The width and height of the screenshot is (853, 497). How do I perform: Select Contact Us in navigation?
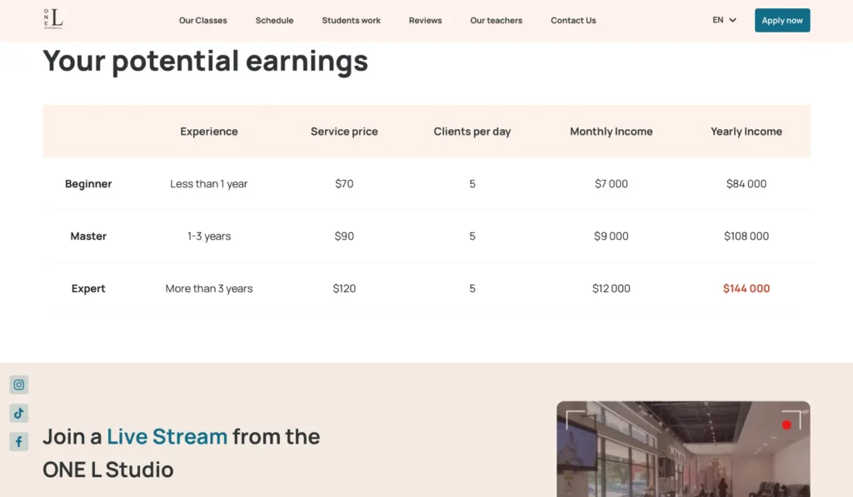pyautogui.click(x=573, y=20)
